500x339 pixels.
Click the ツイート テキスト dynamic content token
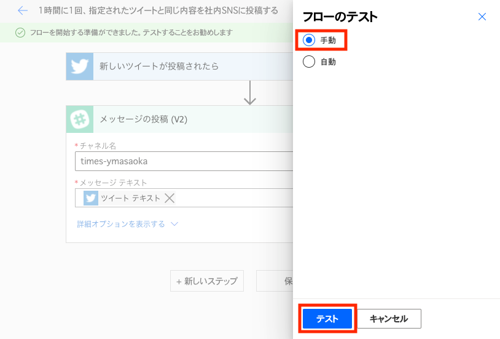point(129,198)
